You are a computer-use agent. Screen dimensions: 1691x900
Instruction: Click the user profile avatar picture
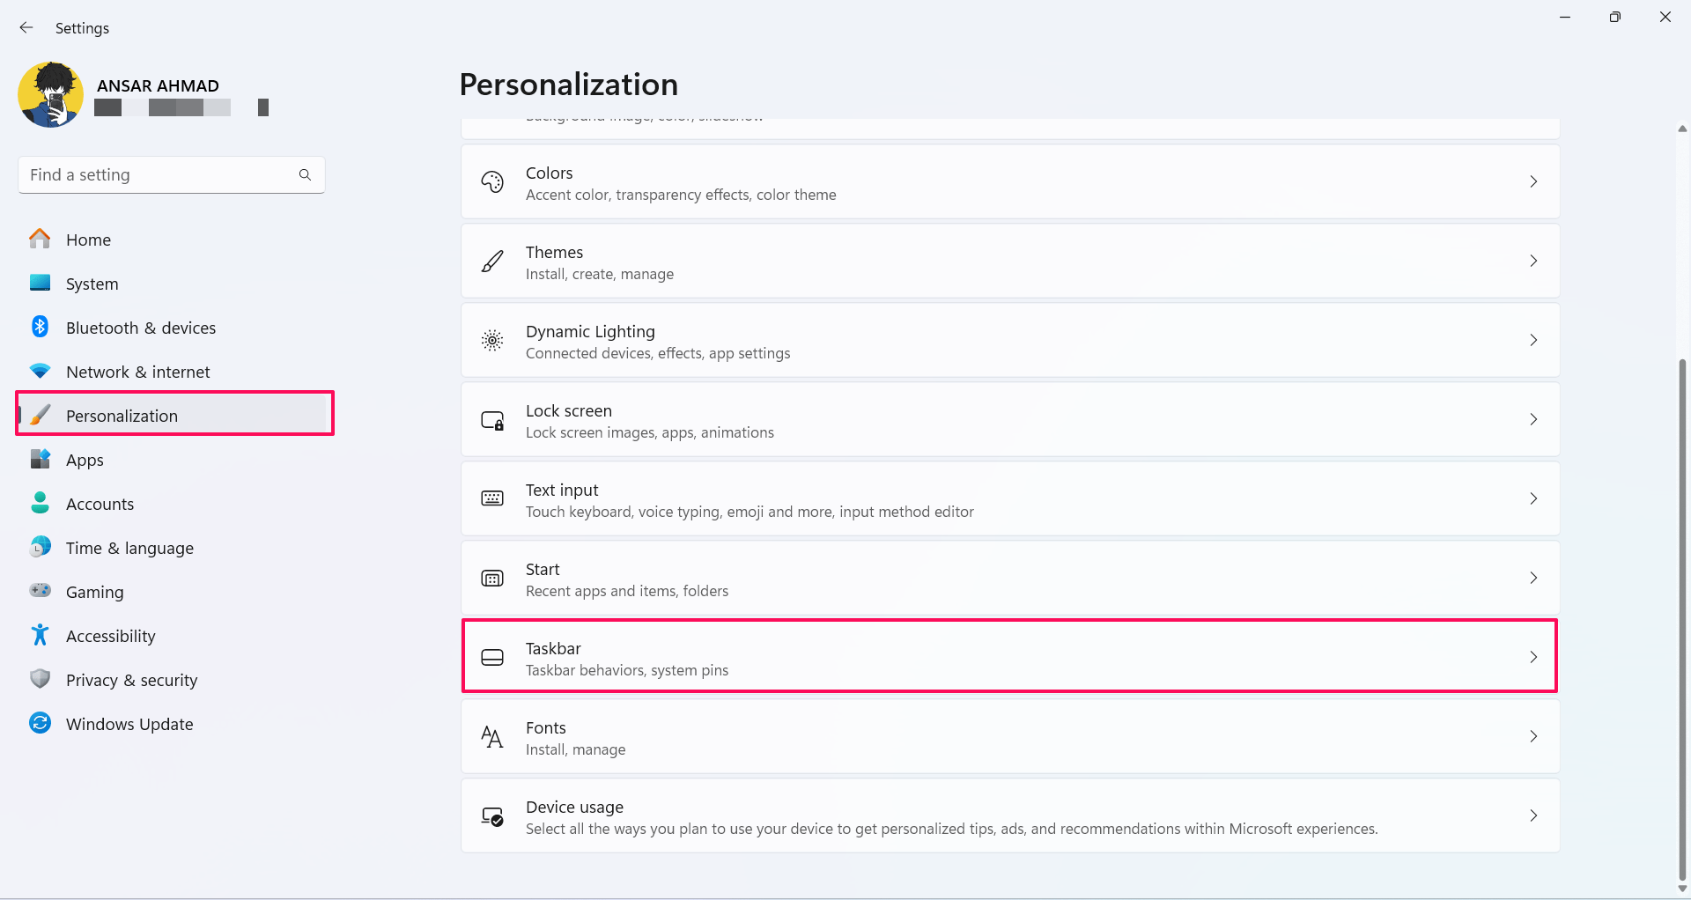pyautogui.click(x=51, y=95)
